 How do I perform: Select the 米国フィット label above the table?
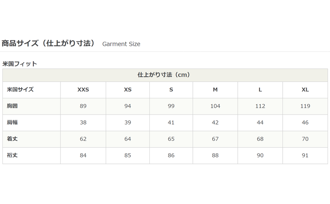pos(20,64)
